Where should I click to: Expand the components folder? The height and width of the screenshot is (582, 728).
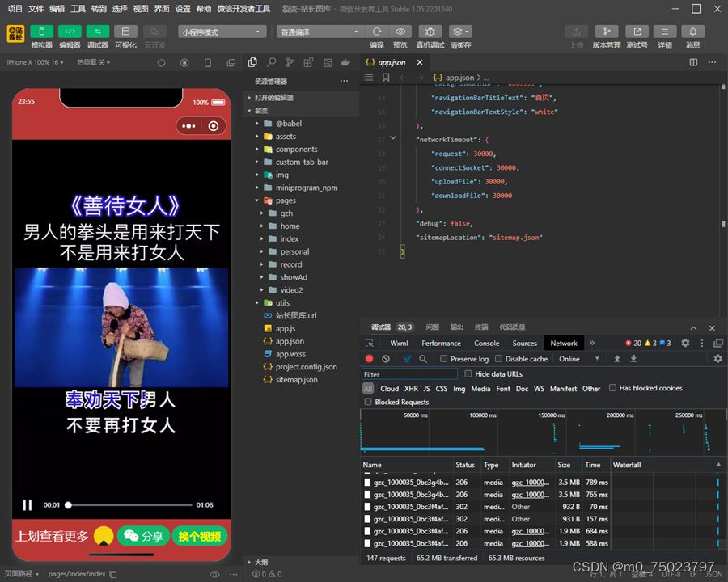pos(256,149)
